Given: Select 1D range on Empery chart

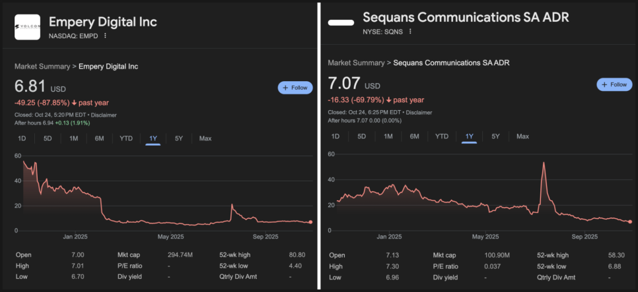Looking at the screenshot, I should coord(22,138).
